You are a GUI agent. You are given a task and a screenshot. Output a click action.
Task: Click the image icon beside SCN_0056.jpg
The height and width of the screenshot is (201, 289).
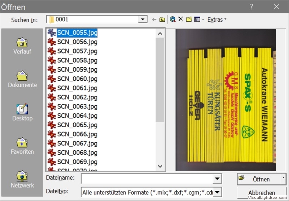[x=52, y=42]
